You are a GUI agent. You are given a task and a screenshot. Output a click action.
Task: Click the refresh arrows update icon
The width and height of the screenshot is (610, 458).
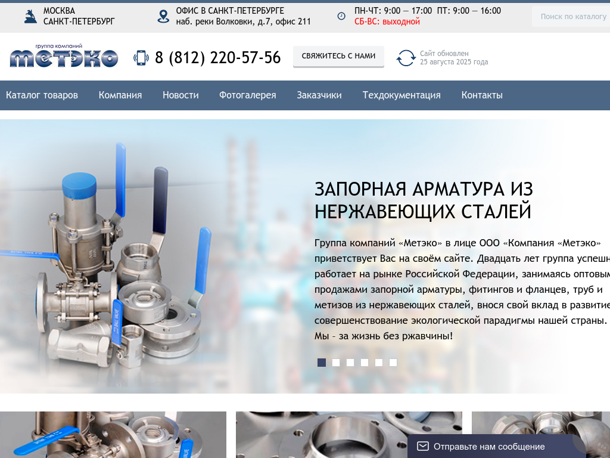[406, 58]
